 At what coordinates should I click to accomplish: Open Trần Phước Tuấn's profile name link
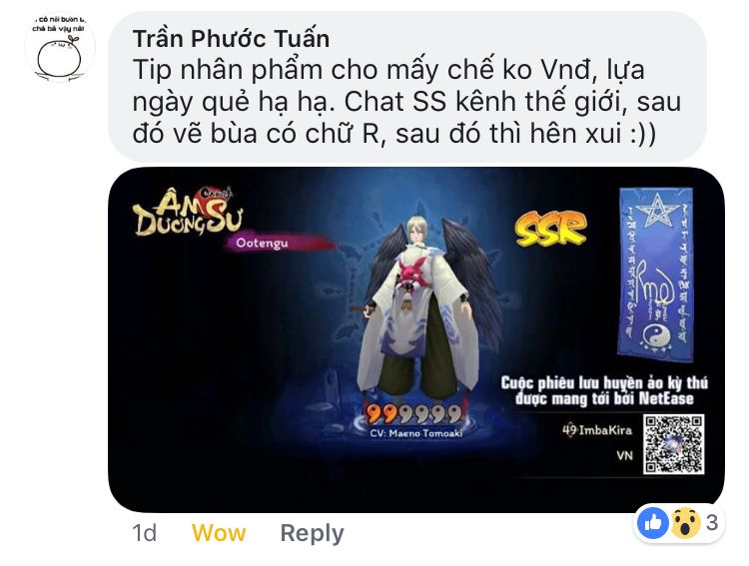(x=231, y=39)
